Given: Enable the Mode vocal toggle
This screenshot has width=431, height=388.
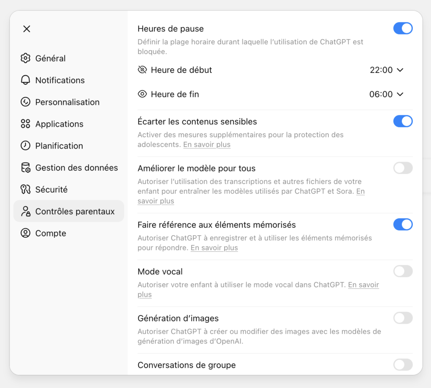Looking at the screenshot, I should [x=403, y=271].
